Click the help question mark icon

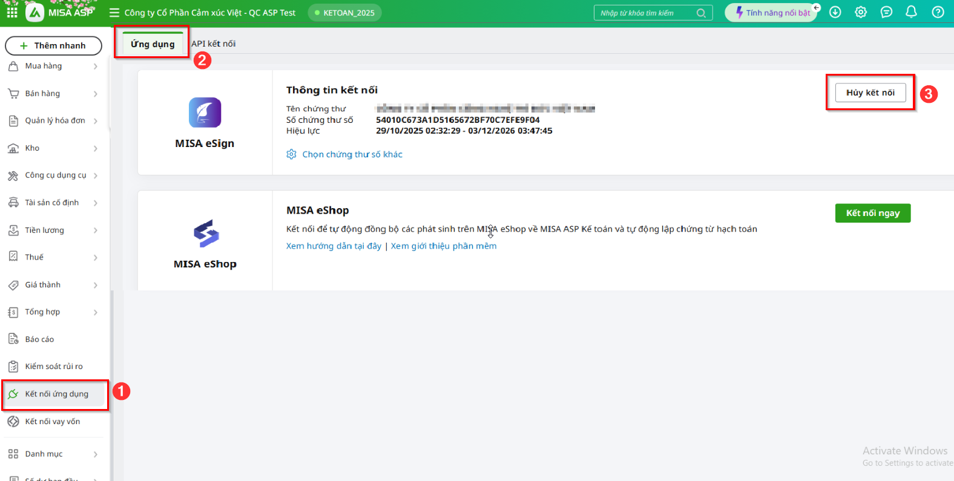click(x=938, y=12)
